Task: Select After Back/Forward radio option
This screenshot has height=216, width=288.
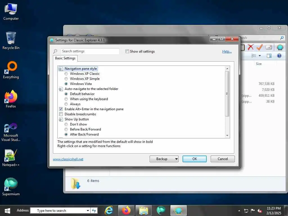Action: pos(66,134)
